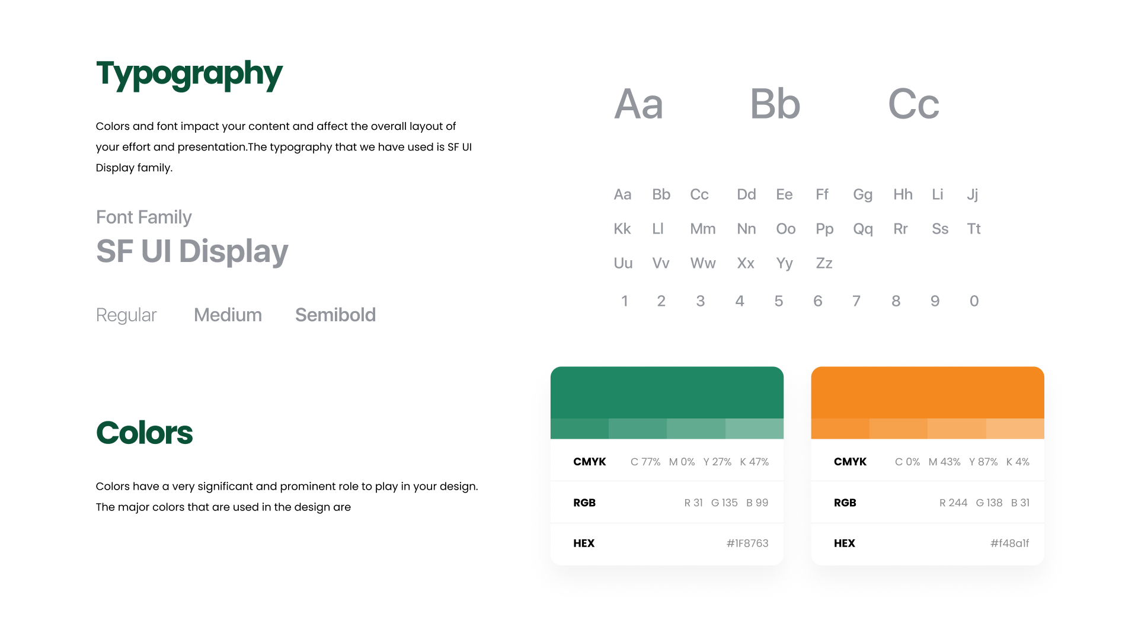Select the Semibold font weight label
The width and height of the screenshot is (1138, 620).
pyautogui.click(x=335, y=315)
